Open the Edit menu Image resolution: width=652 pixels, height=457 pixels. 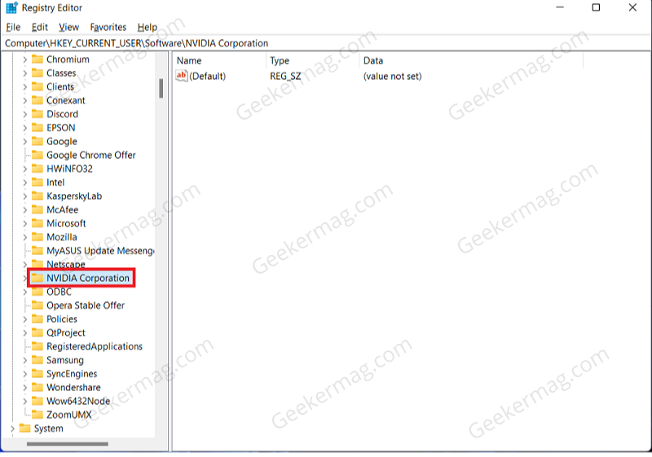(x=39, y=27)
